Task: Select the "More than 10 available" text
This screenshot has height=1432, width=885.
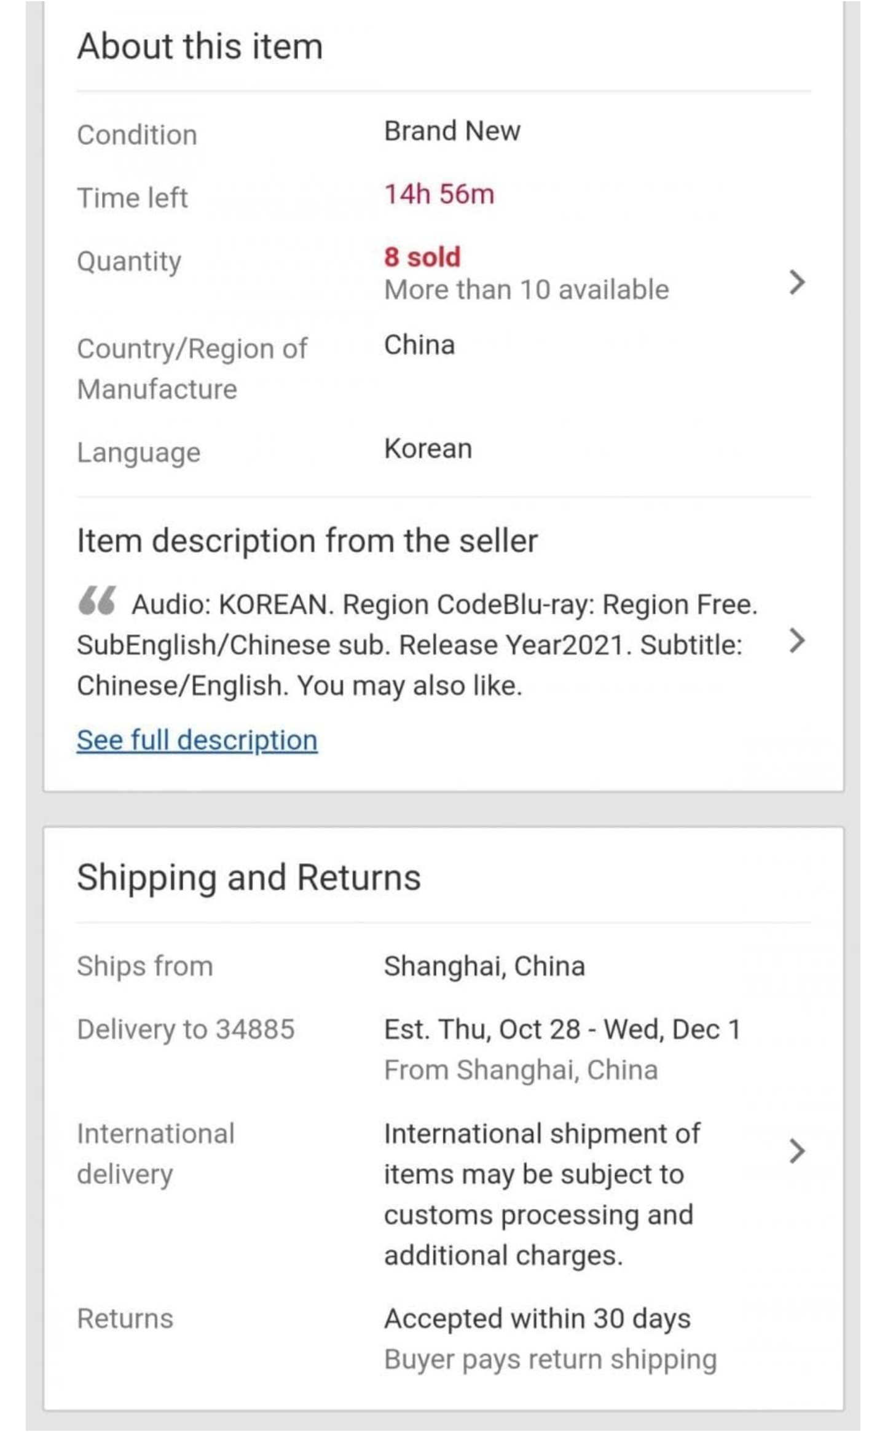Action: pyautogui.click(x=526, y=290)
